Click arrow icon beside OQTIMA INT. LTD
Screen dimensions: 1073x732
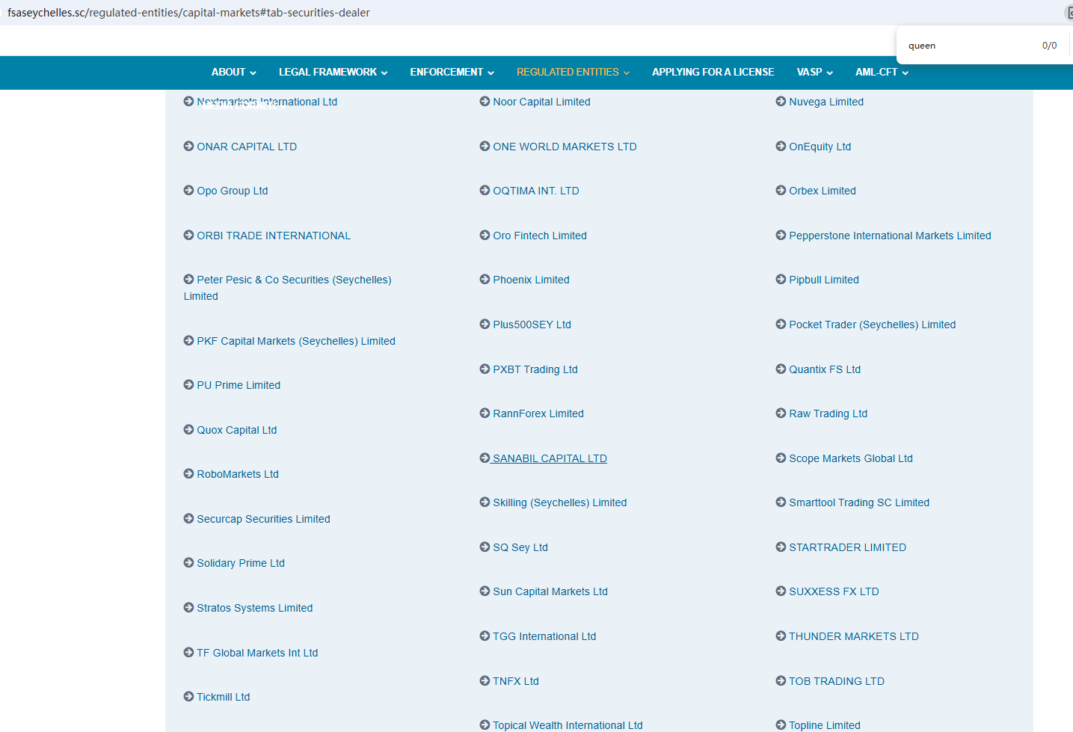485,191
